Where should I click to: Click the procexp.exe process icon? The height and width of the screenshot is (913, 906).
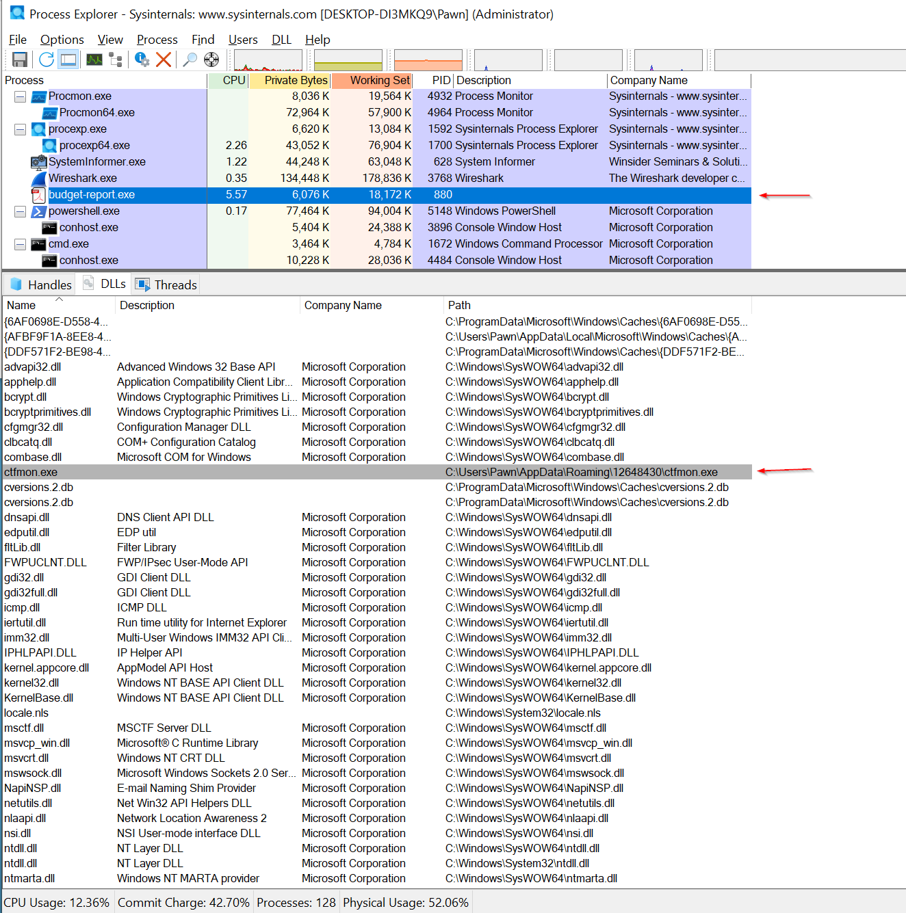click(39, 129)
